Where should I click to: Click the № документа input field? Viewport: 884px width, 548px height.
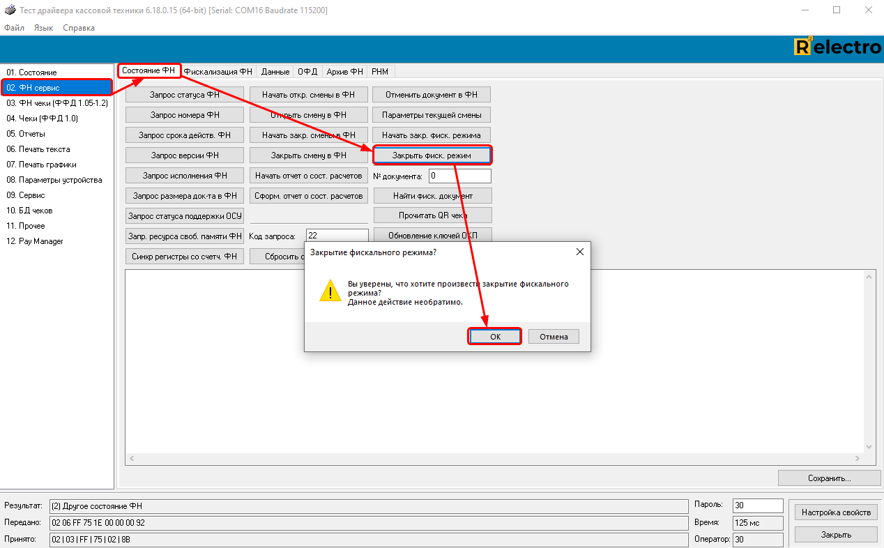pyautogui.click(x=459, y=176)
